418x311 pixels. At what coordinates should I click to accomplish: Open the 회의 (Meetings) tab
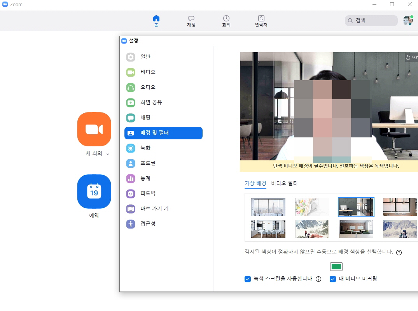[x=226, y=21]
